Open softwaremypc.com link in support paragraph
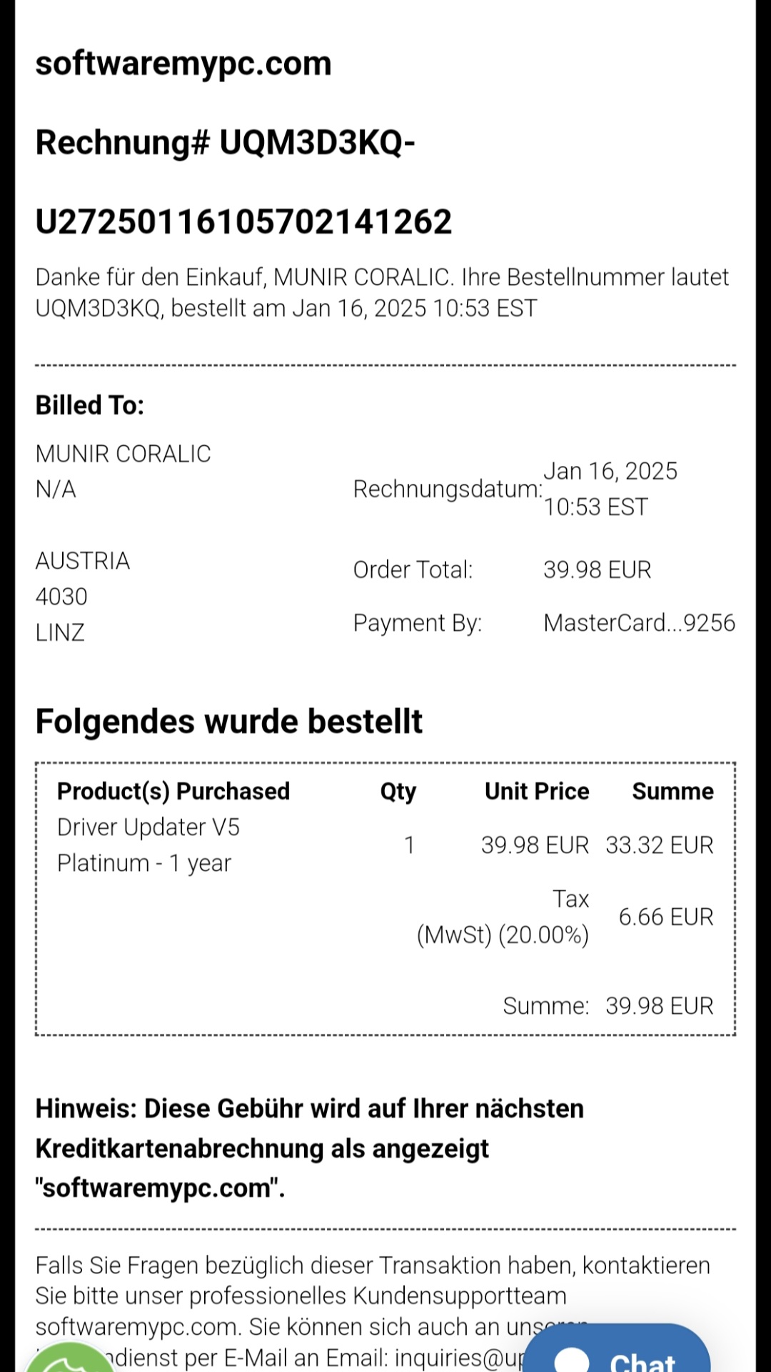 [136, 1327]
